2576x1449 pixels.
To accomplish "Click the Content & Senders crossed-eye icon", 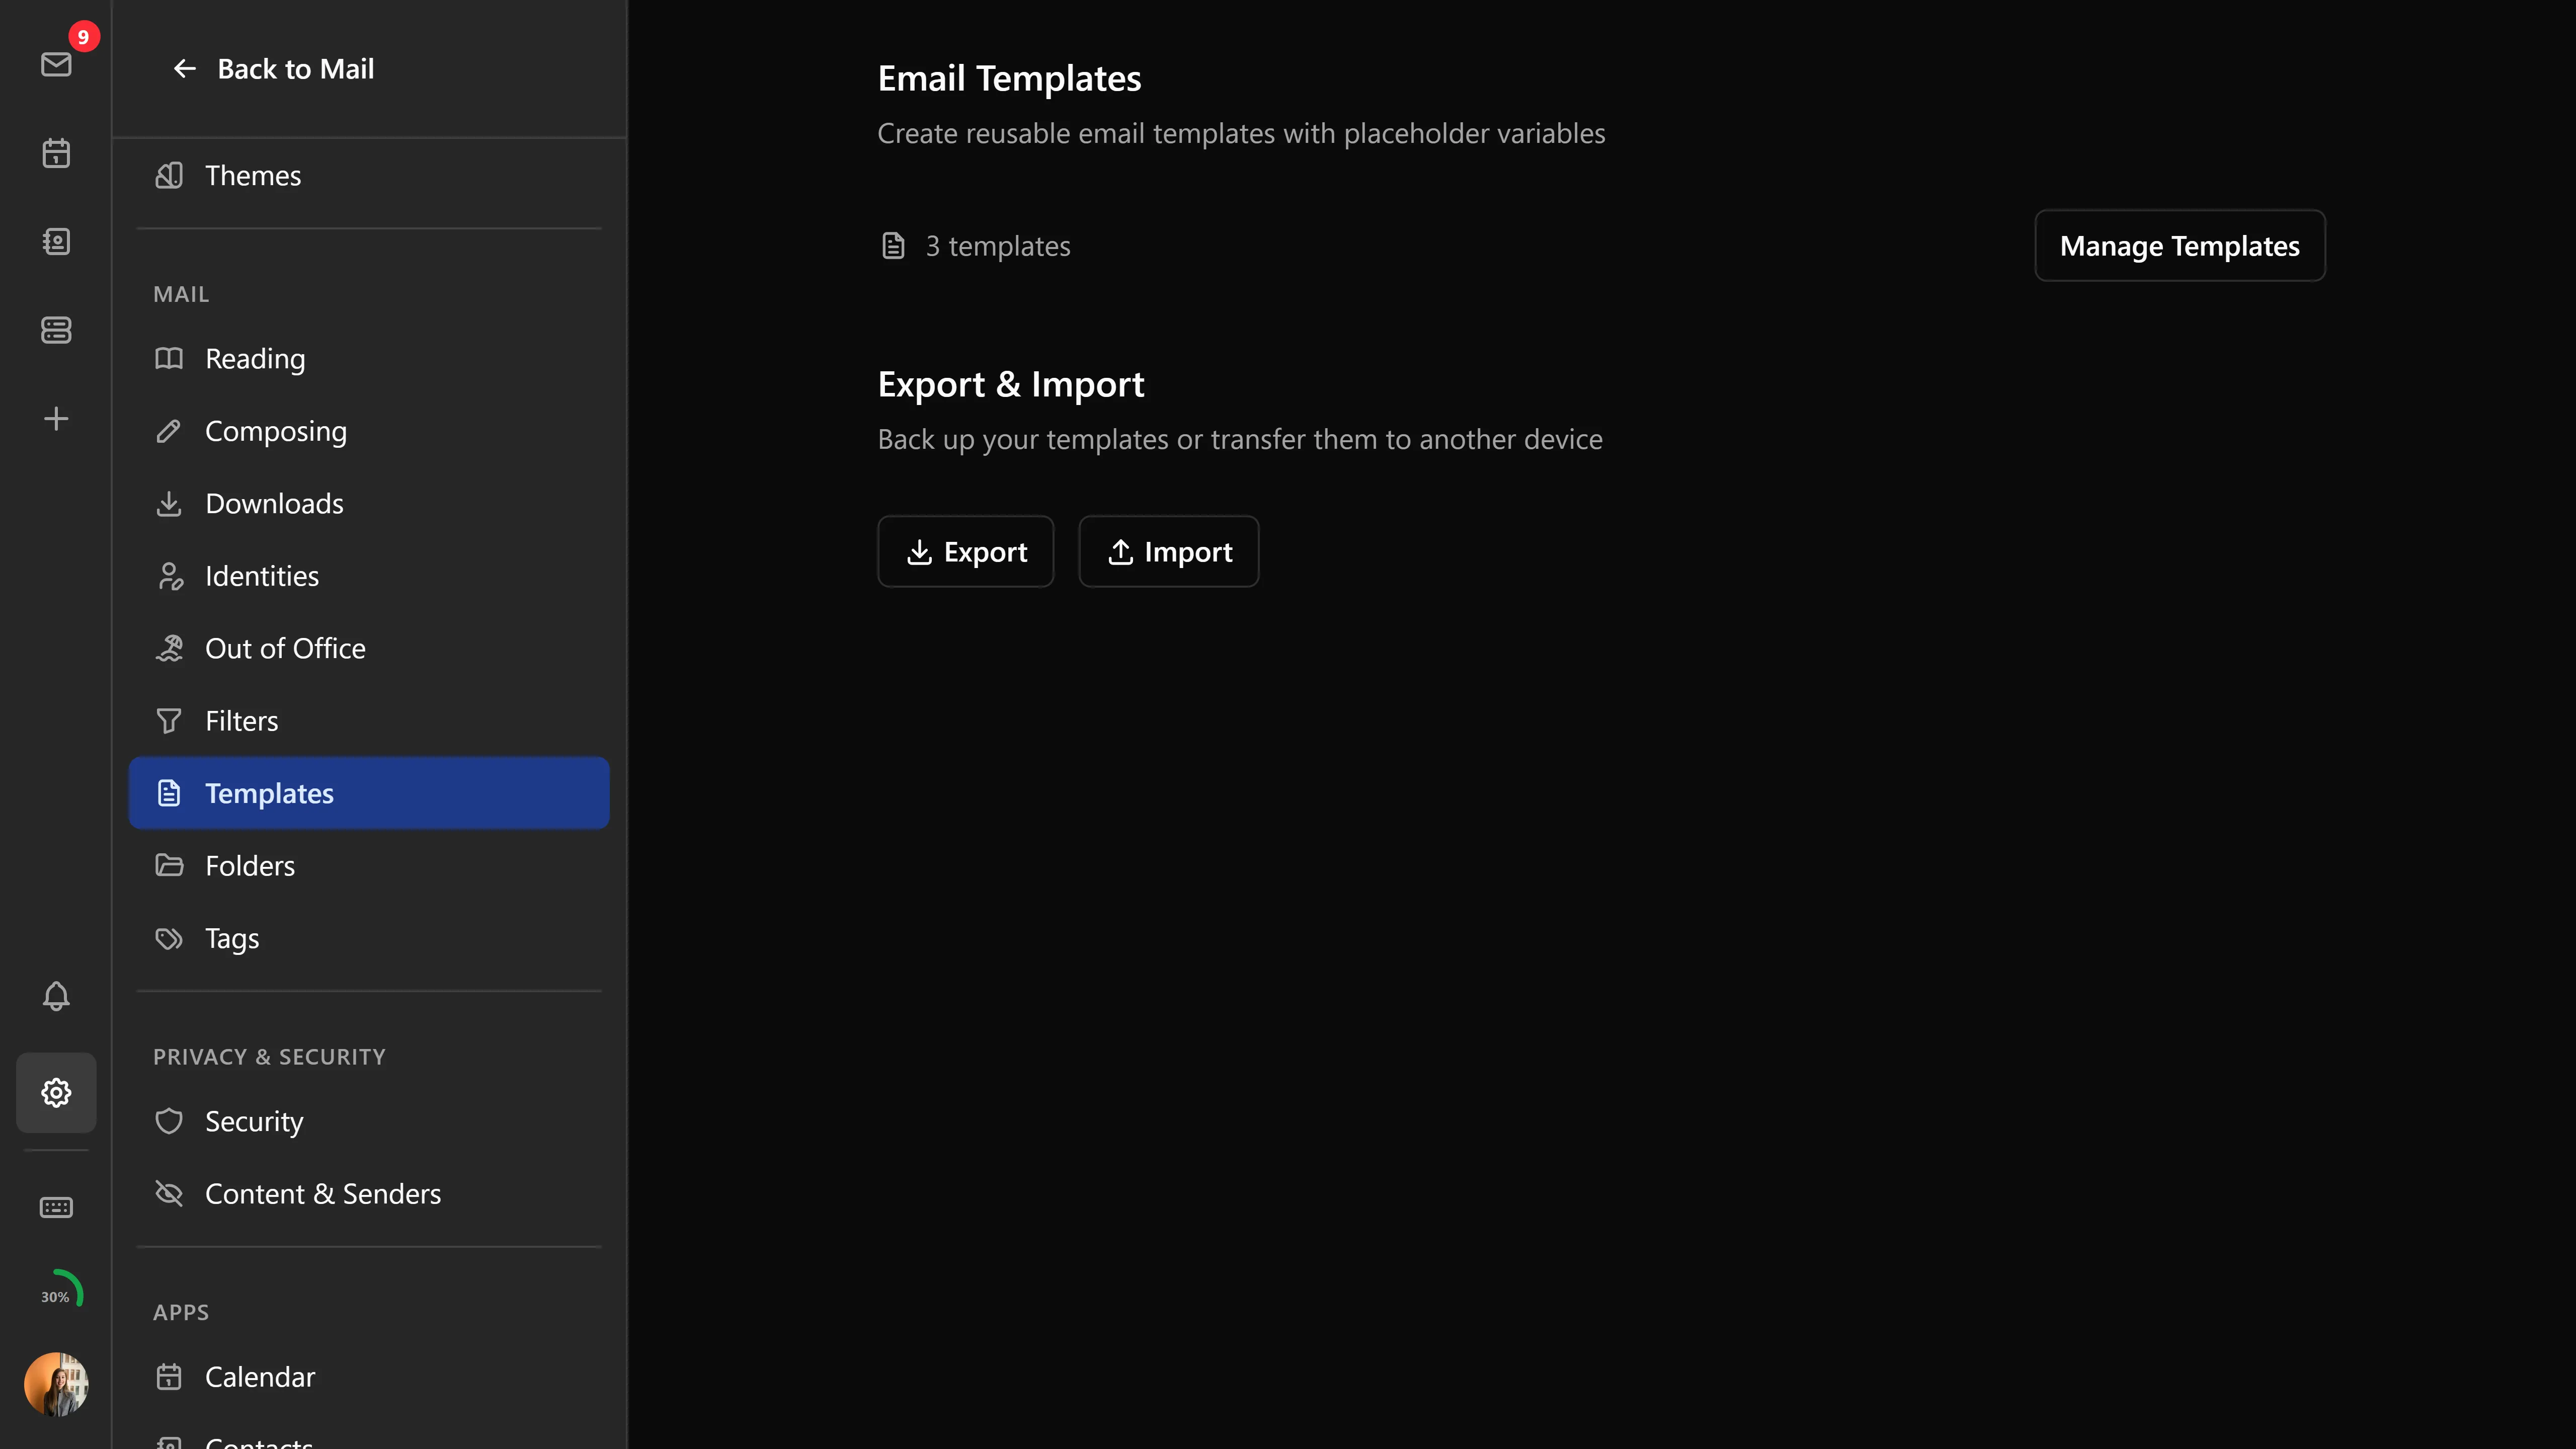I will (x=169, y=1193).
